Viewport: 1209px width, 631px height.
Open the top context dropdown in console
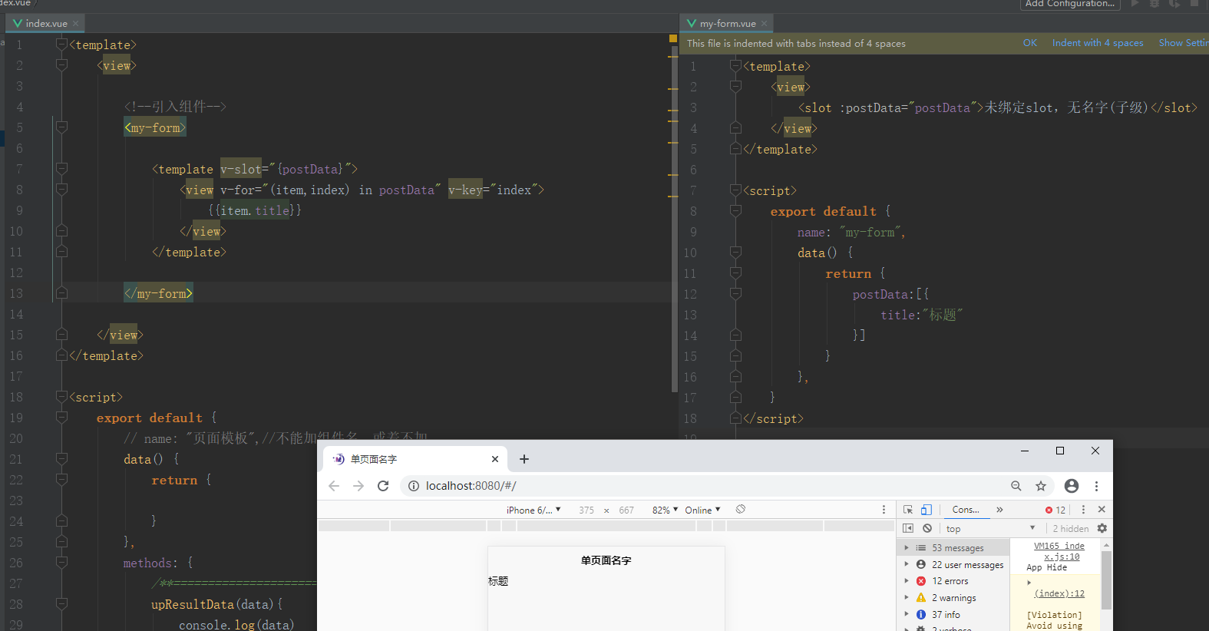click(x=991, y=528)
